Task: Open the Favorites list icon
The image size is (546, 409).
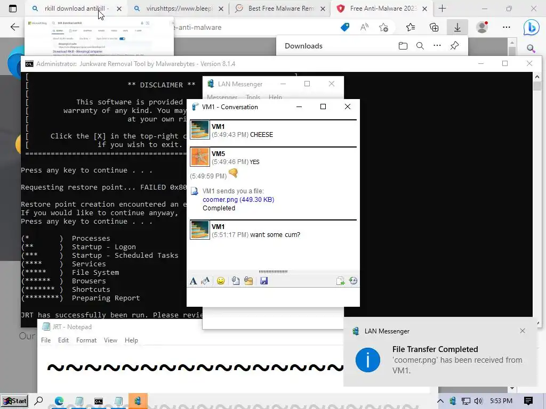Action: [411, 27]
